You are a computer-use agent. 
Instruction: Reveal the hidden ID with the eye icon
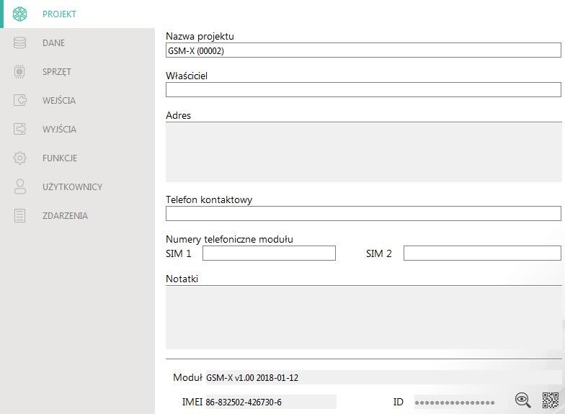click(x=523, y=400)
